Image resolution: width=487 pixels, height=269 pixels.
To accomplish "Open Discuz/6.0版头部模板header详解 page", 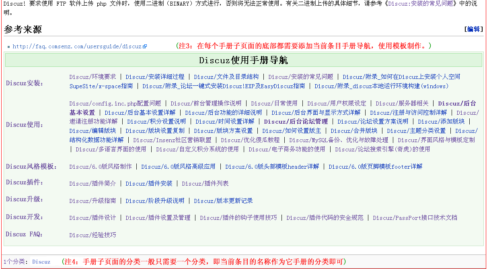I will click(x=272, y=166).
